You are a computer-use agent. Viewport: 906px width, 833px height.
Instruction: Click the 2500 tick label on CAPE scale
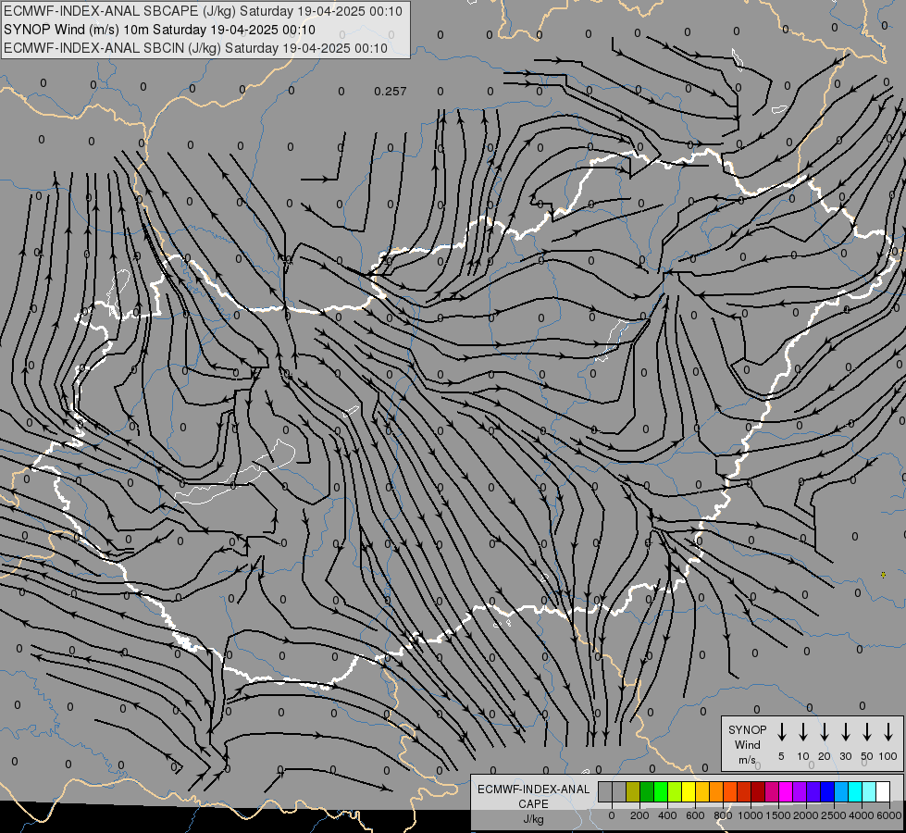click(x=834, y=815)
